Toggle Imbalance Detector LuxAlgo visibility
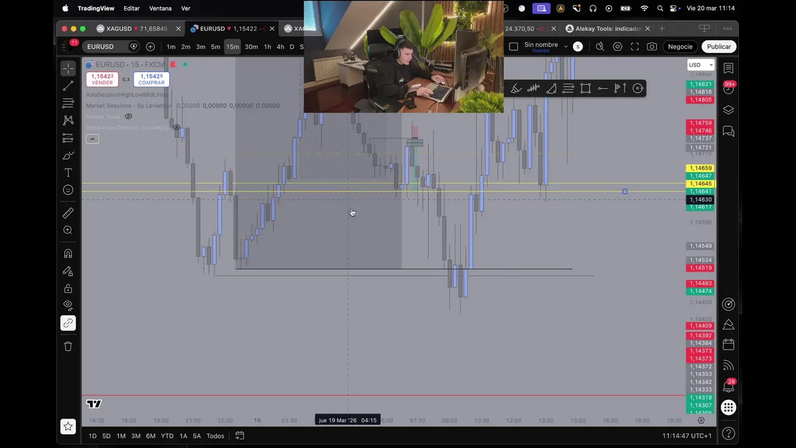Image resolution: width=796 pixels, height=448 pixels. [177, 128]
